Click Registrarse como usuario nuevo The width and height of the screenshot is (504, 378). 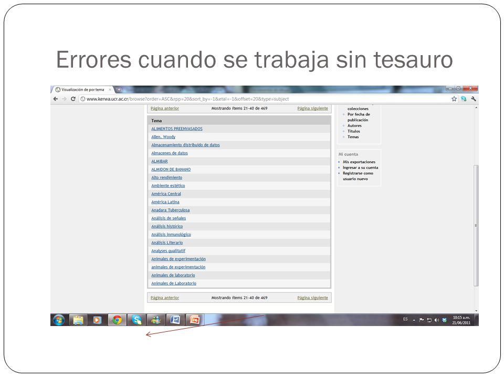point(358,176)
